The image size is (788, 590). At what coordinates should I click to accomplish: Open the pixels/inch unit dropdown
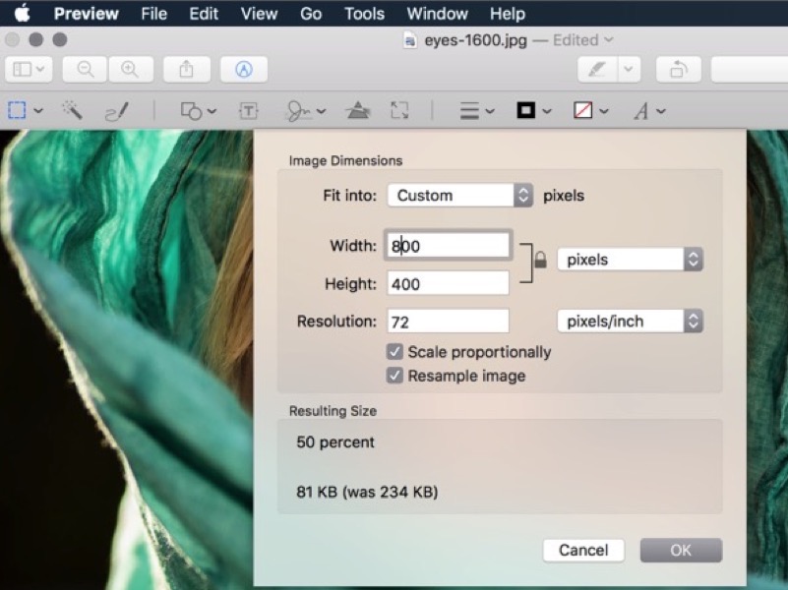631,321
